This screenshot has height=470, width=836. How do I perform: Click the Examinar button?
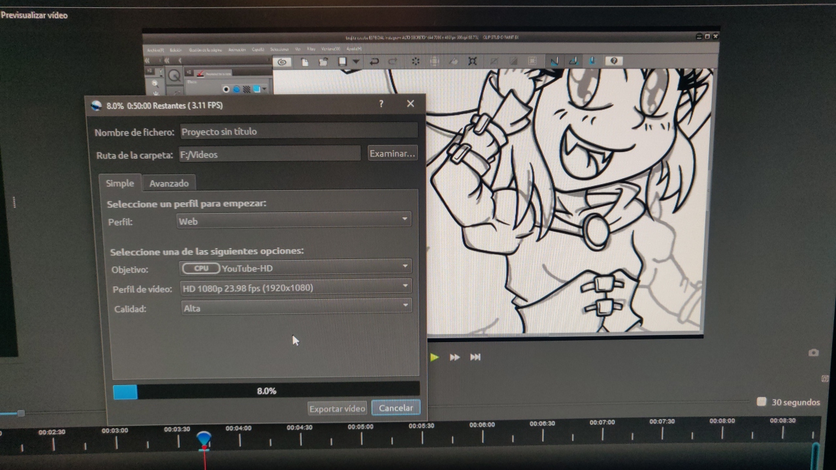[392, 153]
